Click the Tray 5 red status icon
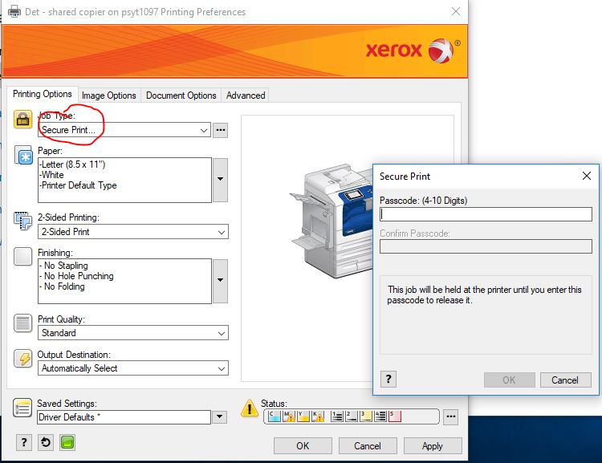The height and width of the screenshot is (463, 602). pos(395,416)
